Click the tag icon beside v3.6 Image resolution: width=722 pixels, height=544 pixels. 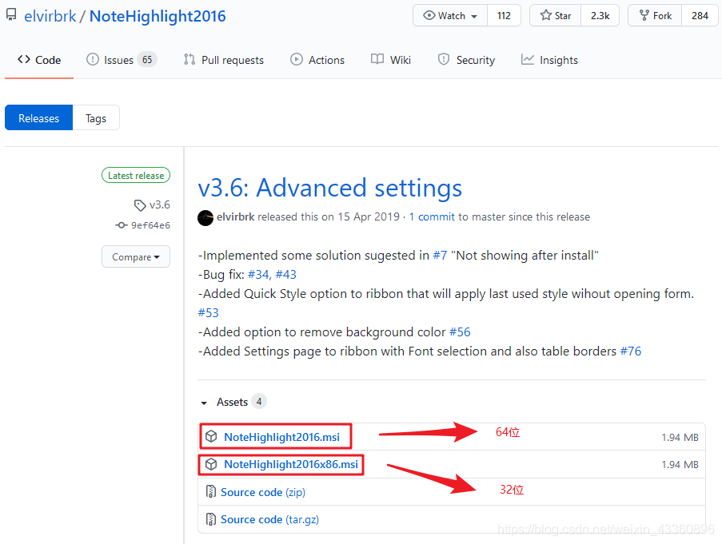(139, 205)
